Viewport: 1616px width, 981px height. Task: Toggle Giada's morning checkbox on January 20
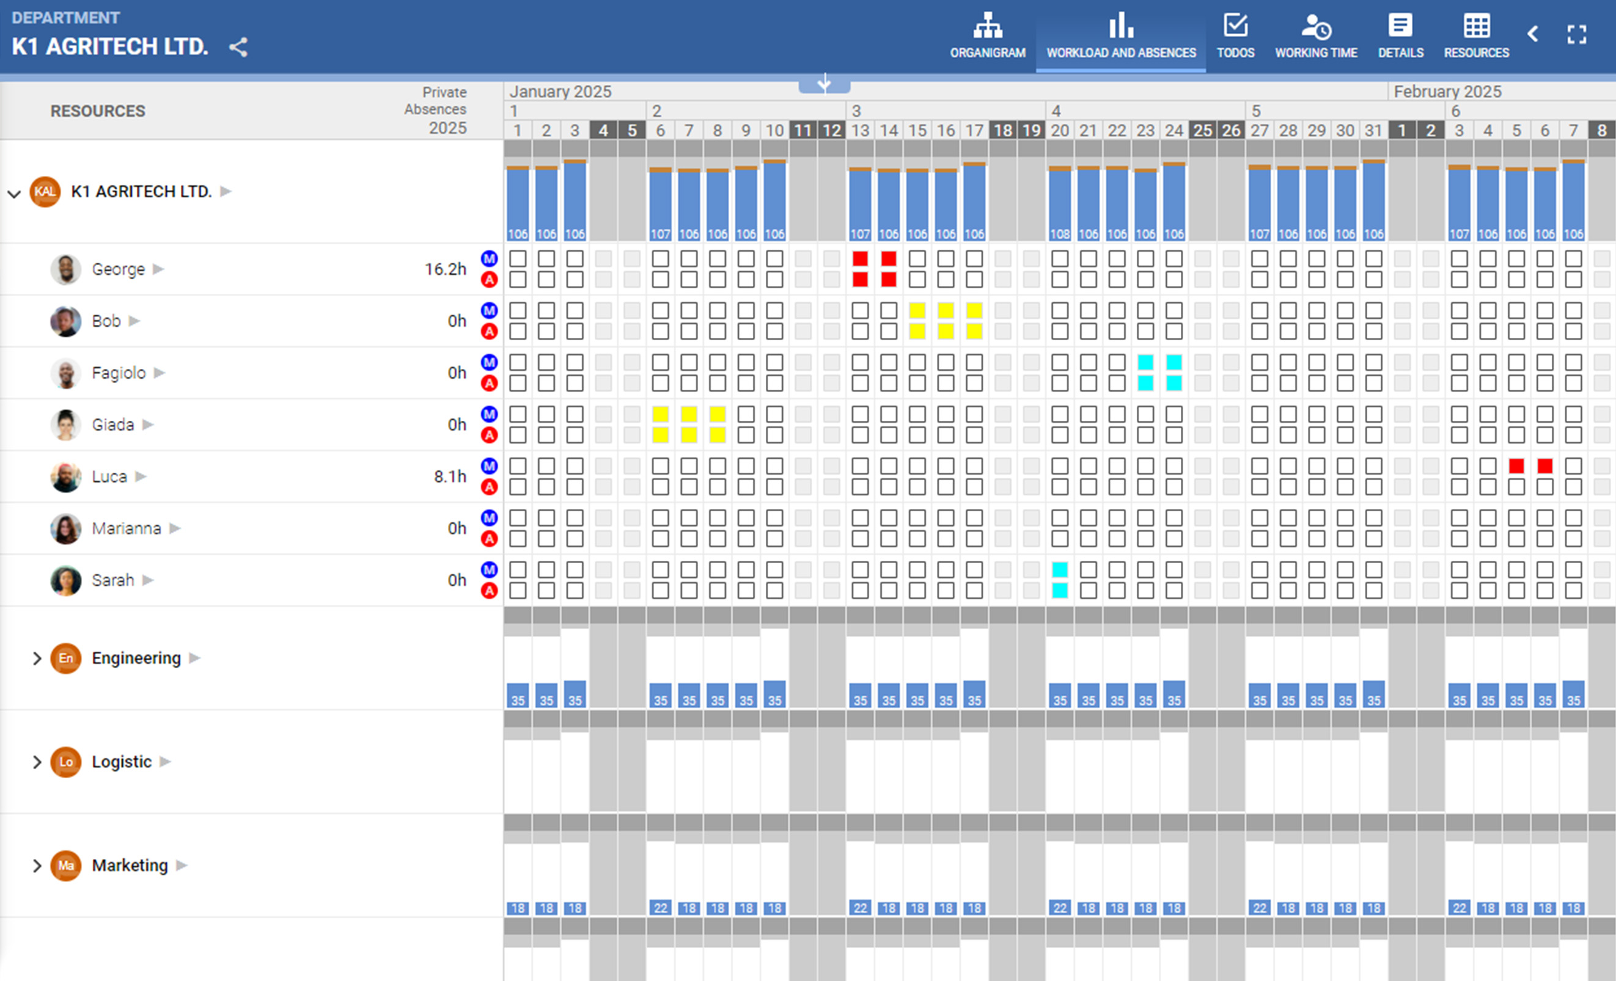click(1060, 414)
